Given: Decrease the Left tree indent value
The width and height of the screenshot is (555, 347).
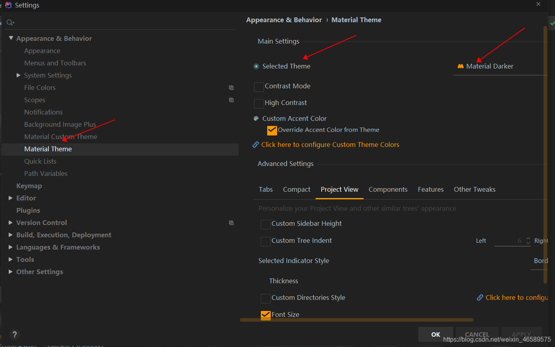Looking at the screenshot, I should point(528,243).
